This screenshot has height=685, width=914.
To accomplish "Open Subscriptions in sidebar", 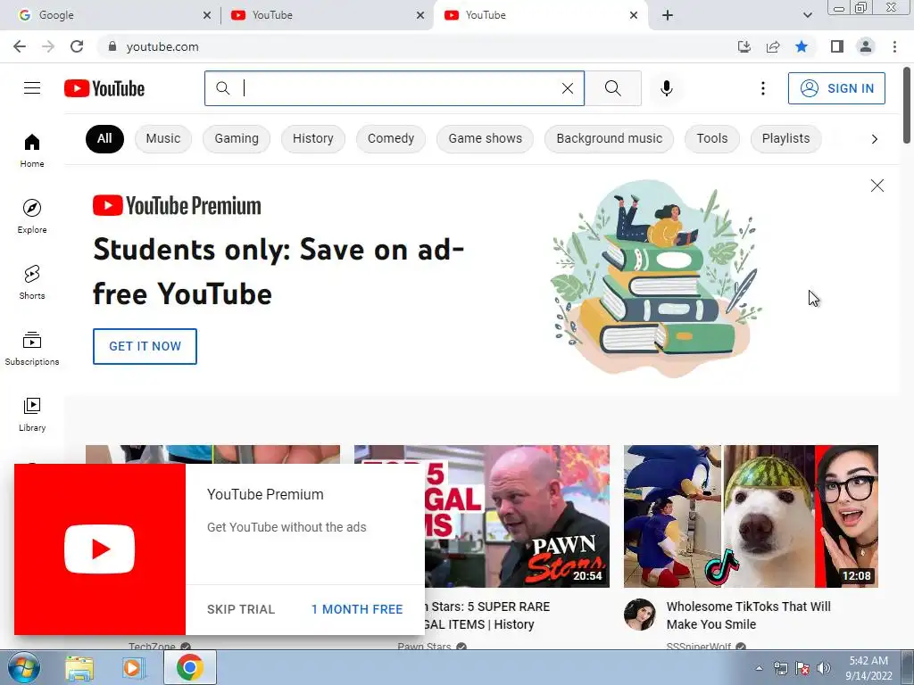I will 32,349.
